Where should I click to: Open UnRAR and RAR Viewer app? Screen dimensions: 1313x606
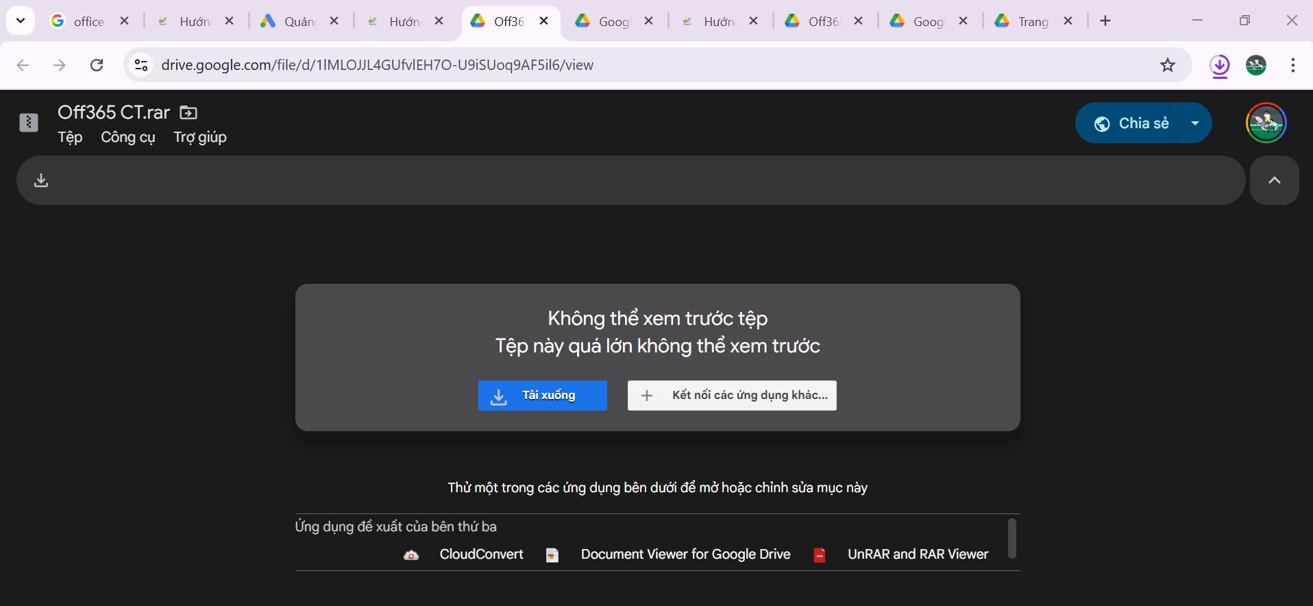coord(900,555)
